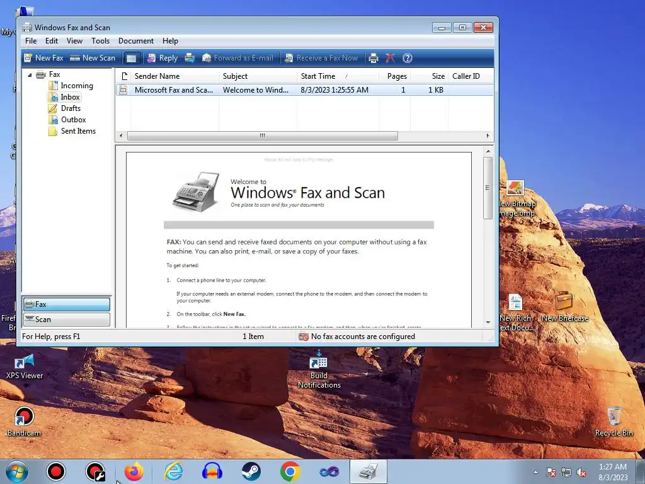Click the Reply toolbar button
Screen dimensions: 645x484
[163, 58]
